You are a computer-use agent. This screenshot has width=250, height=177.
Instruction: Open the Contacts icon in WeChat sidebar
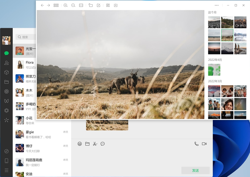[x=6, y=63]
